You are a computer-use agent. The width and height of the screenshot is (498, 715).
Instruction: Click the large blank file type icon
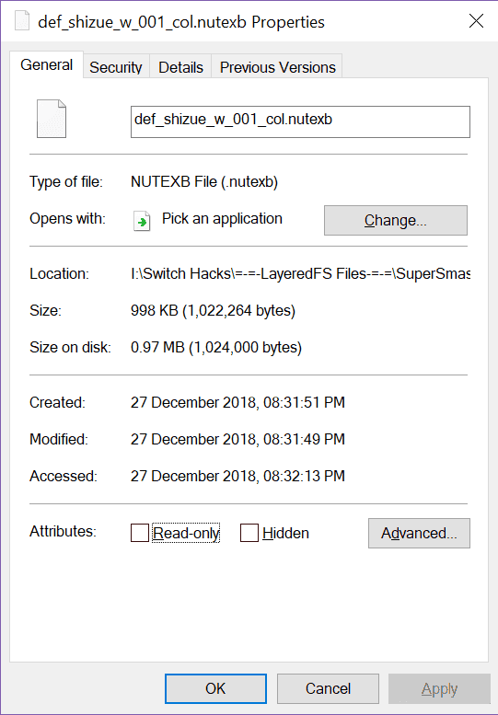click(52, 119)
